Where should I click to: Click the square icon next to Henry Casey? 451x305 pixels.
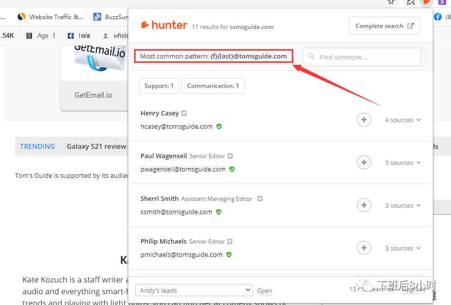[x=184, y=113]
